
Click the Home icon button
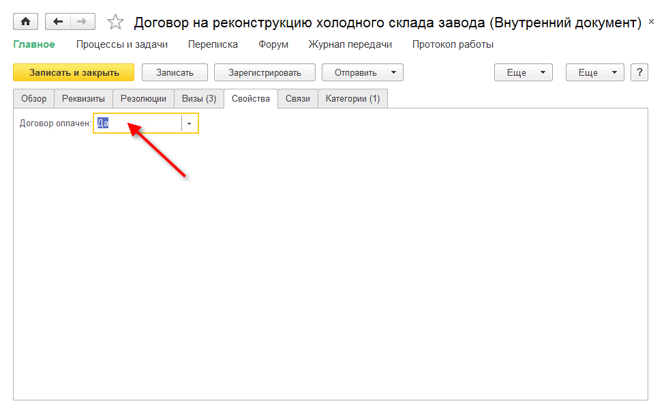26,22
